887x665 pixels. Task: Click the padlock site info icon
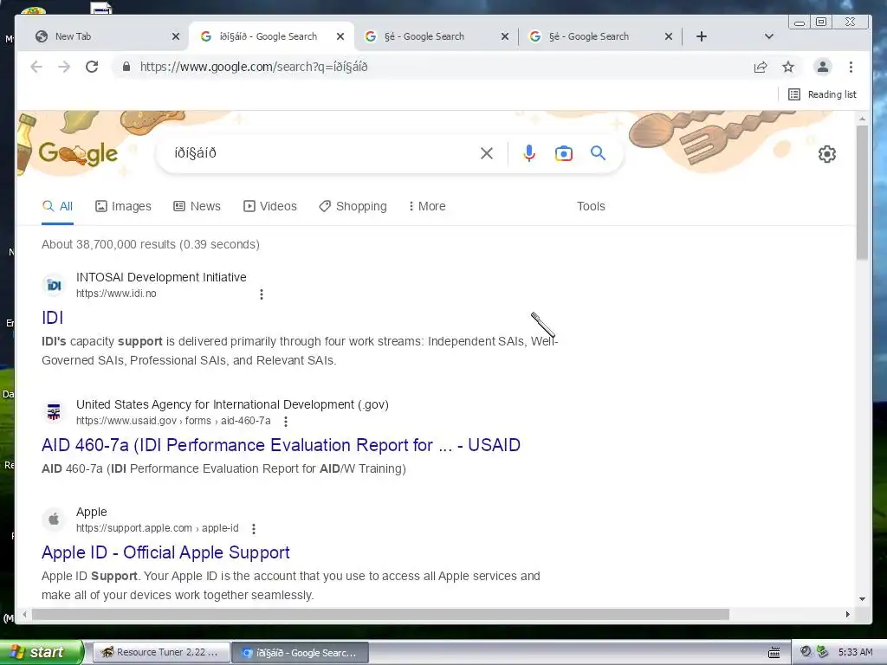(126, 67)
